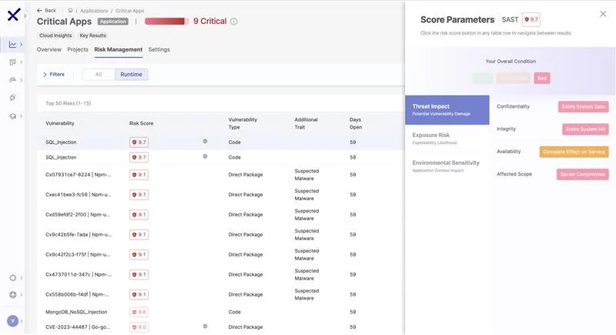Screen dimensions: 616x335
Task: Select the Threat Impact section
Action: pos(447,109)
